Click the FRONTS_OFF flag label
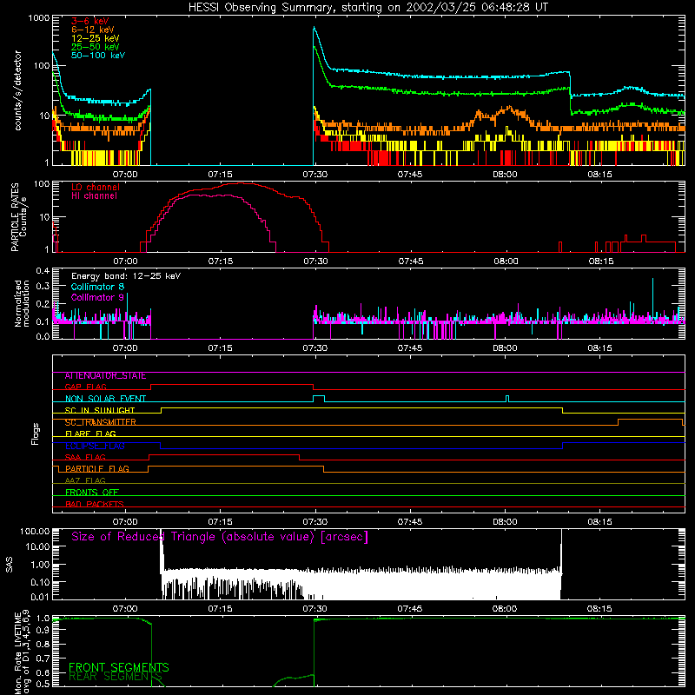The width and height of the screenshot is (695, 695). (x=92, y=493)
